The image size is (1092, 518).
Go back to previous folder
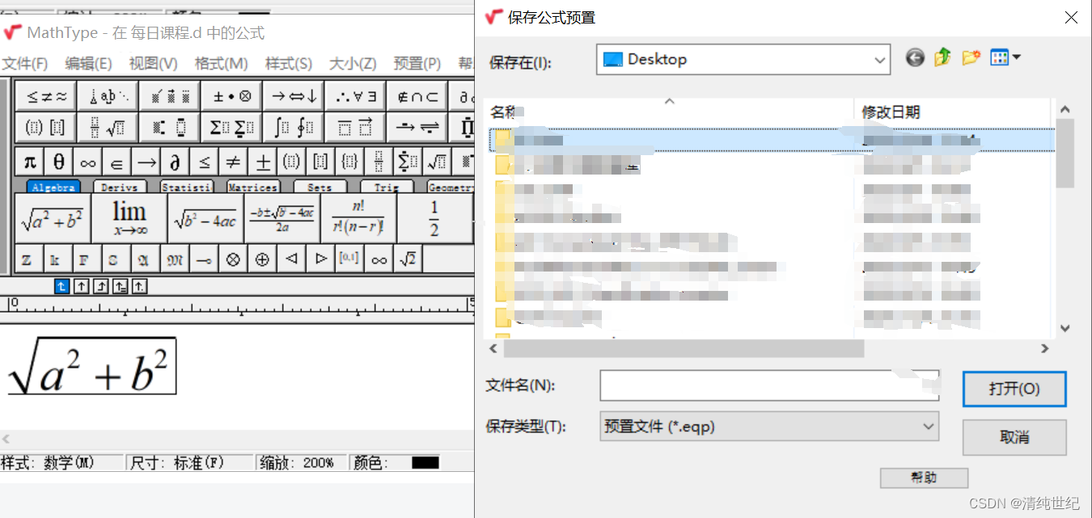click(x=915, y=57)
